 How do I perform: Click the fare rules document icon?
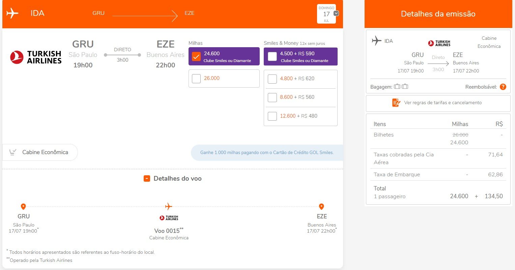click(x=396, y=103)
